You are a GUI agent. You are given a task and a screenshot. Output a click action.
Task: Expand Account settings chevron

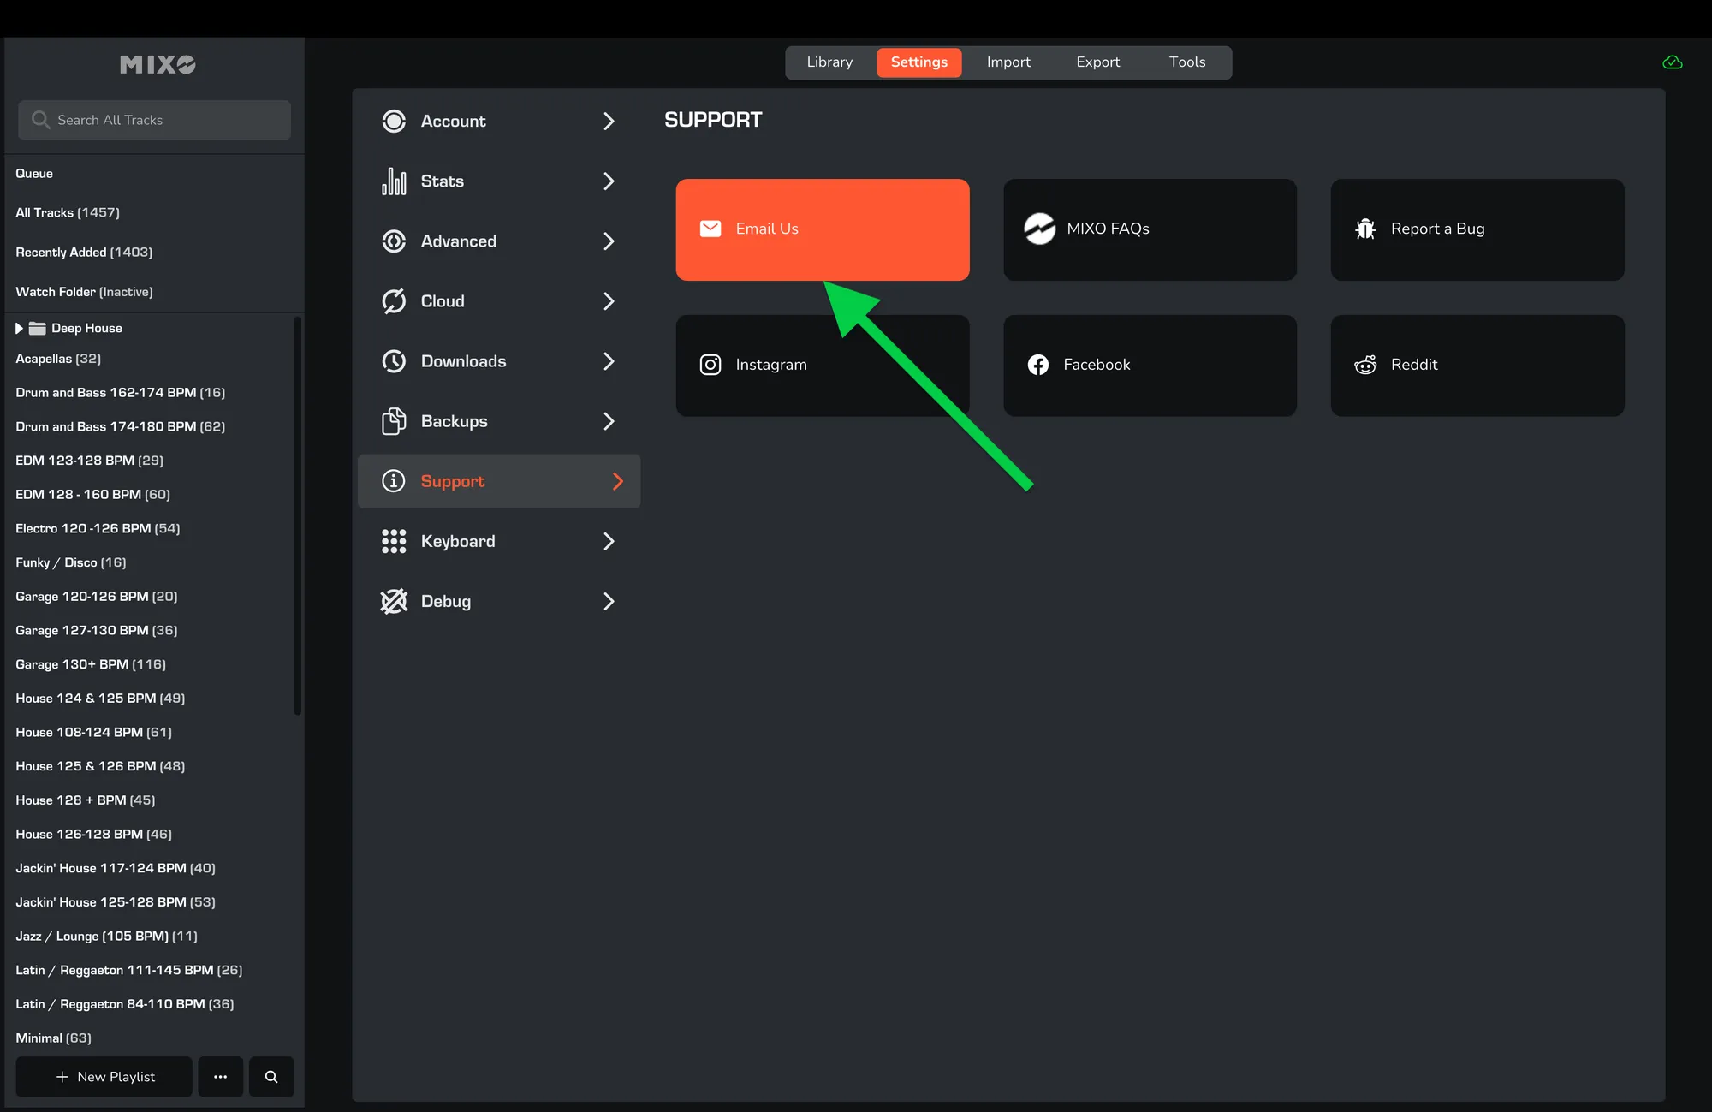click(x=609, y=122)
